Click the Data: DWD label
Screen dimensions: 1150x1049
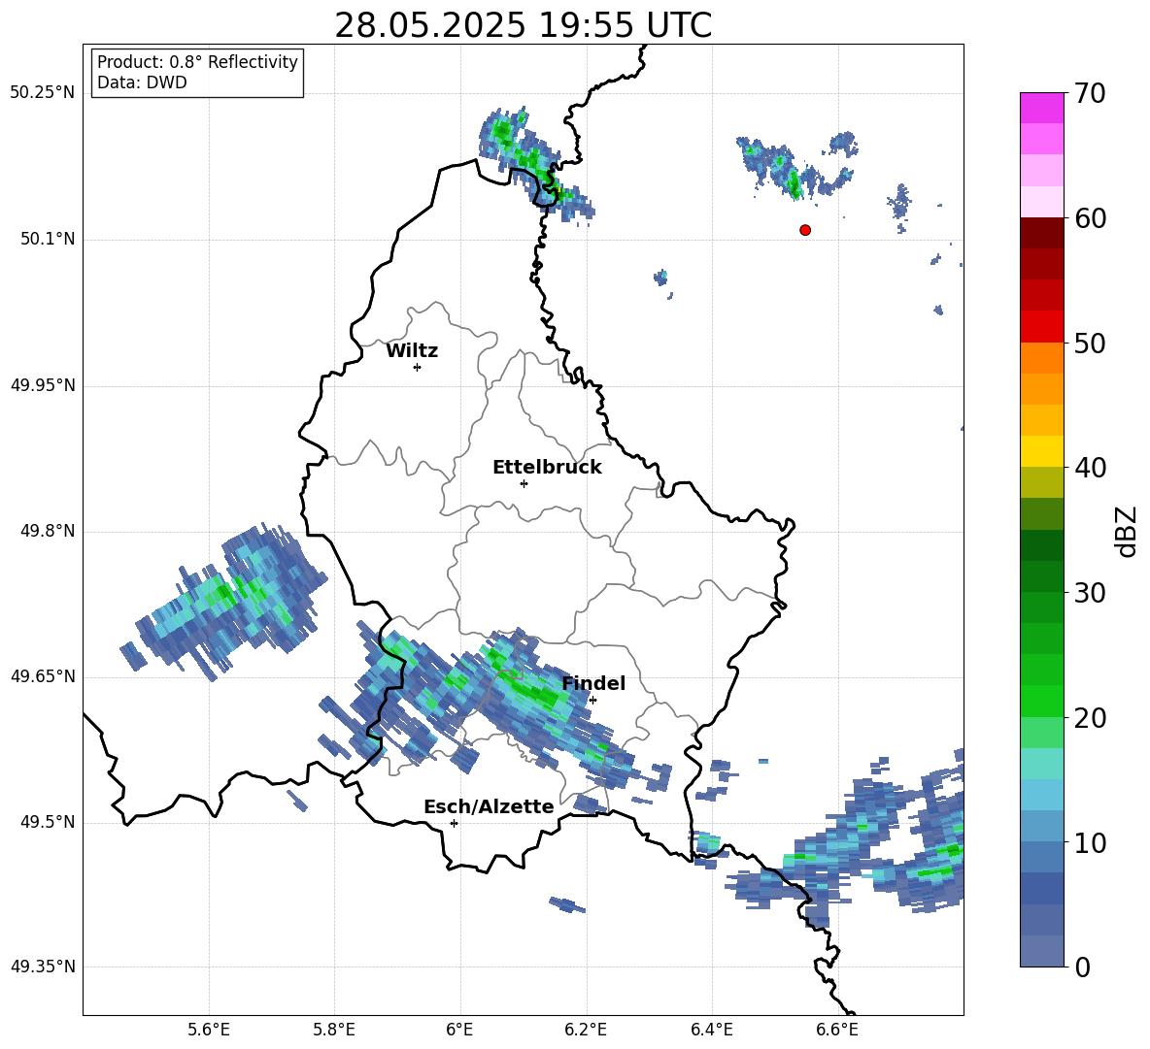pyautogui.click(x=142, y=82)
